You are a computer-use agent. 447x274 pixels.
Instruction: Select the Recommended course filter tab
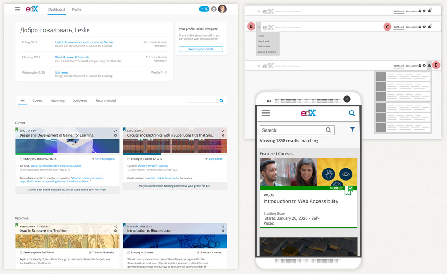(106, 101)
